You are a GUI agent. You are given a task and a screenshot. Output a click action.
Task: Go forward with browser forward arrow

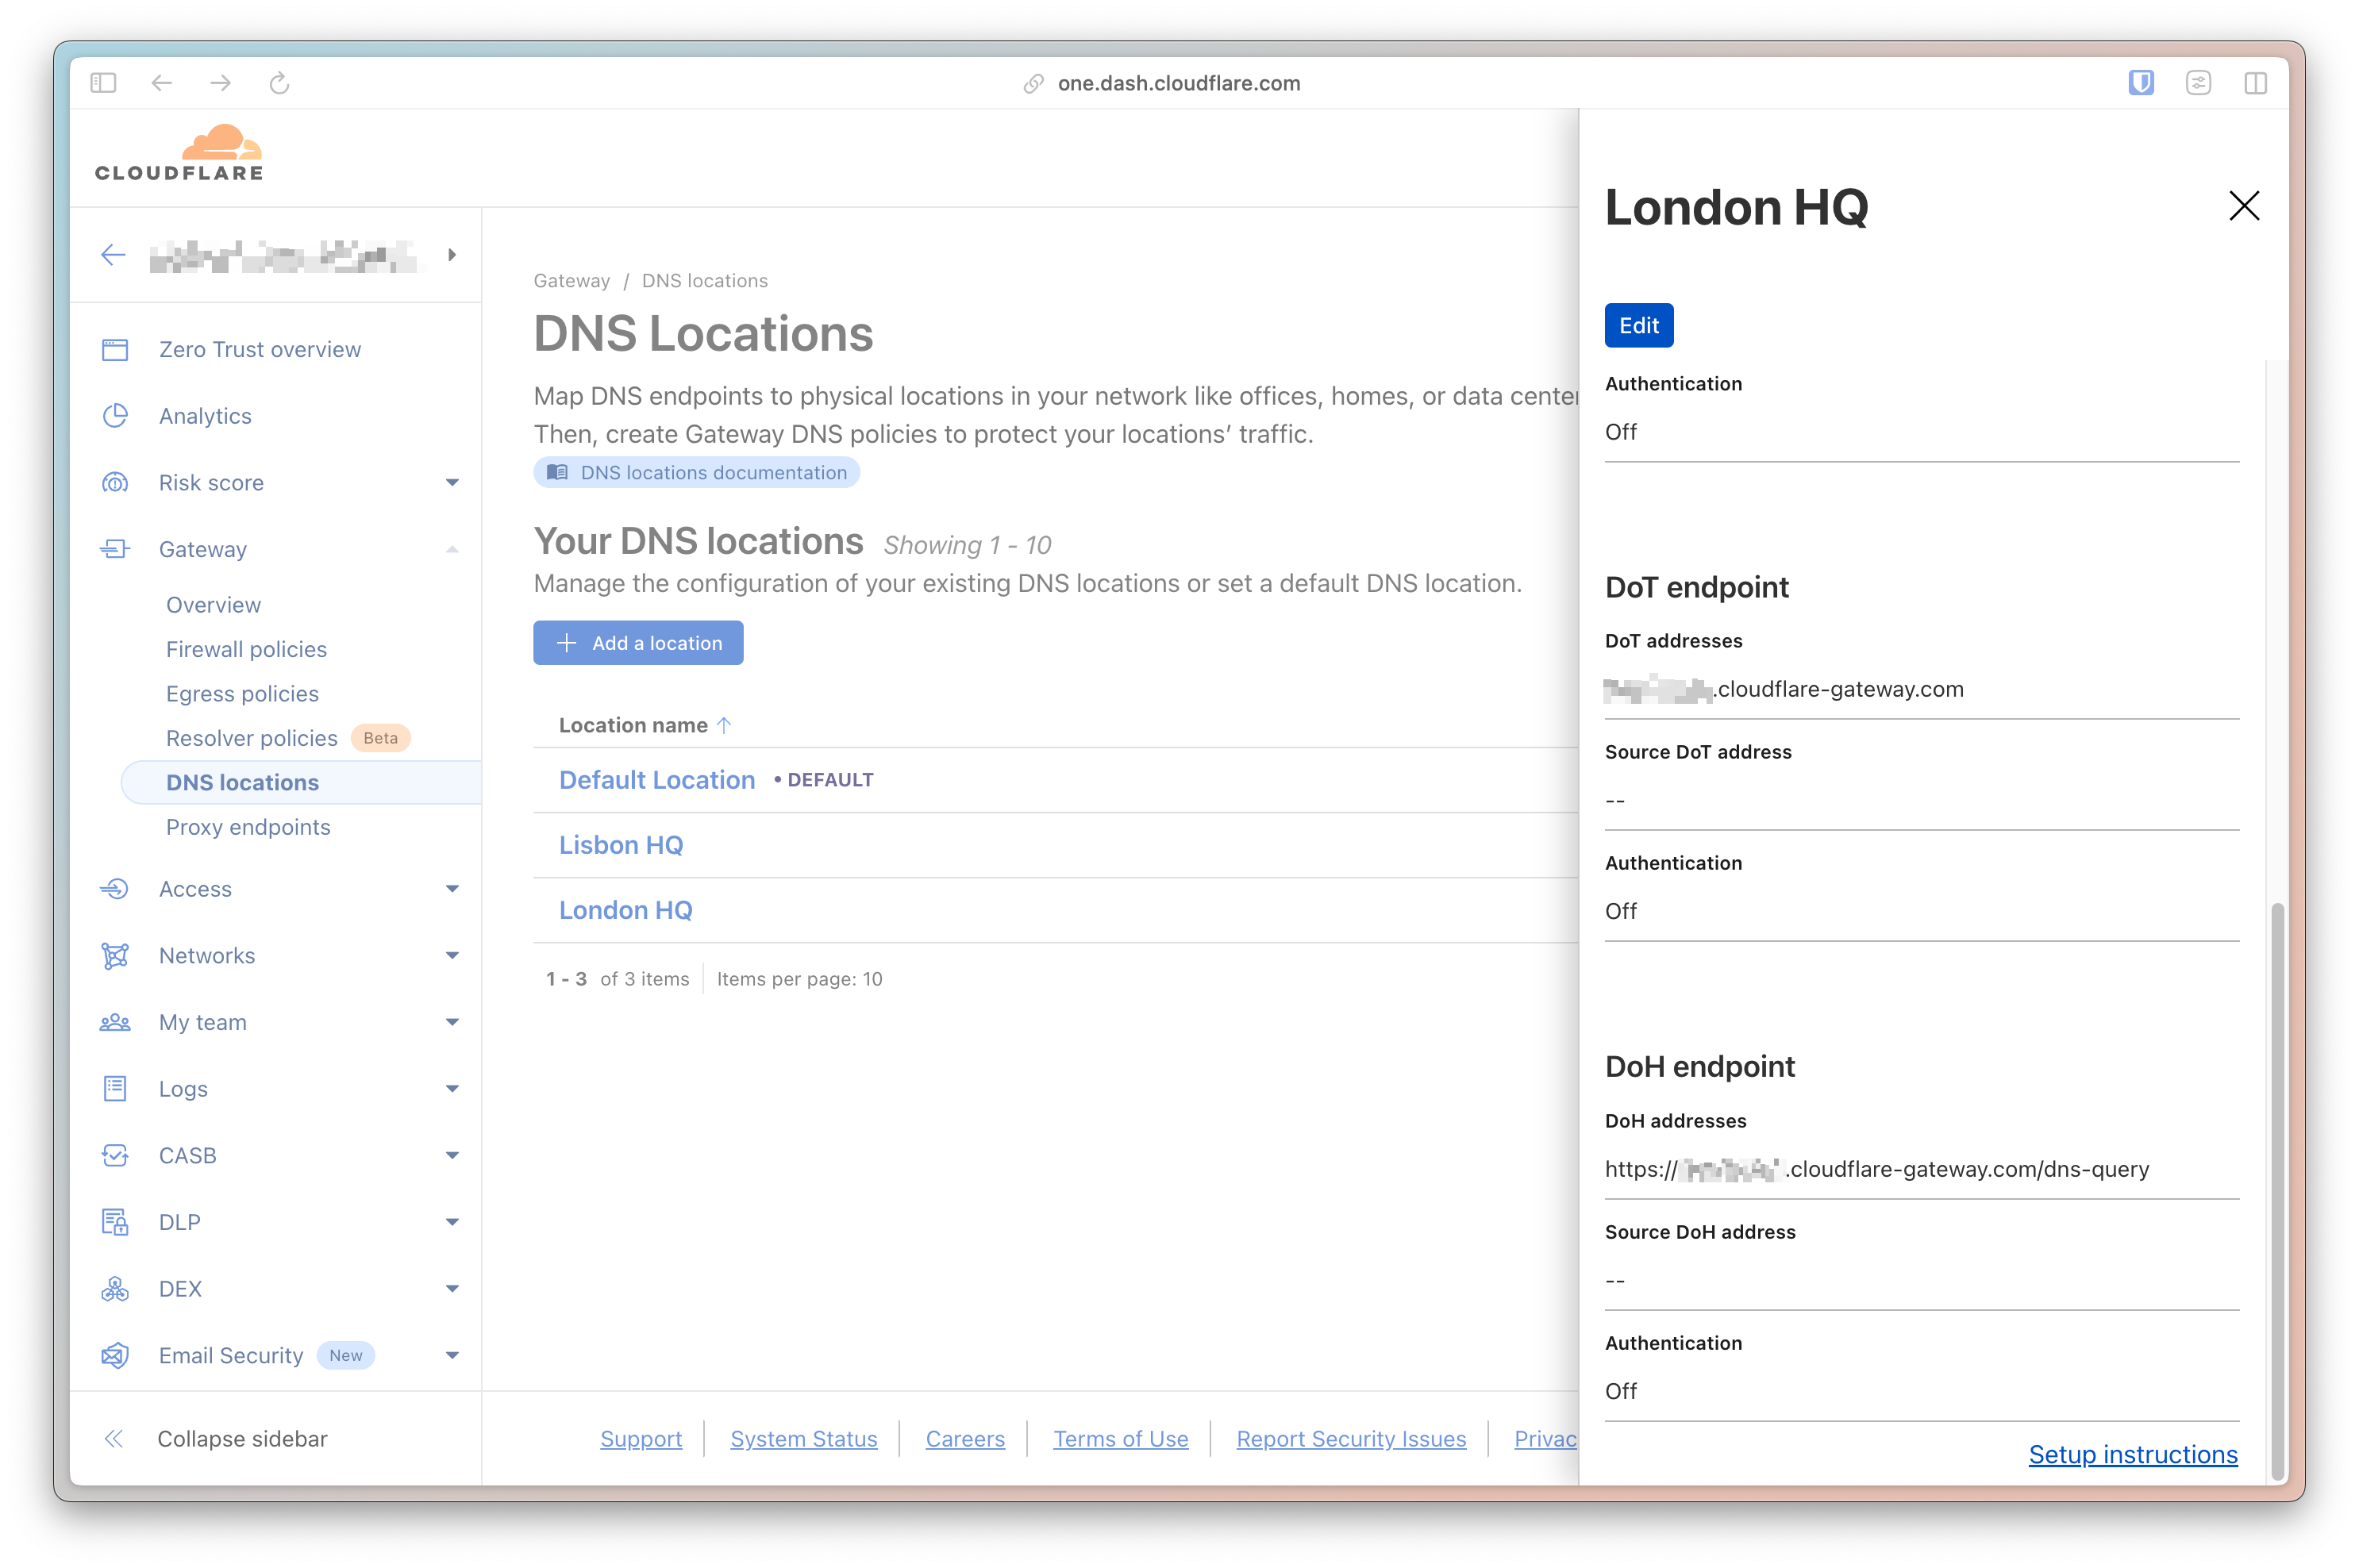221,83
